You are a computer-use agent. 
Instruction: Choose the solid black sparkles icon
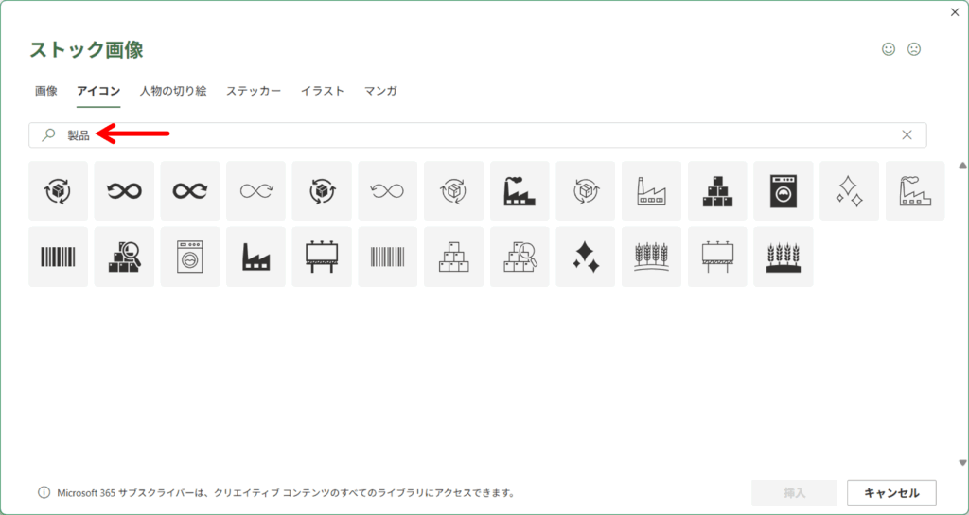coord(586,256)
